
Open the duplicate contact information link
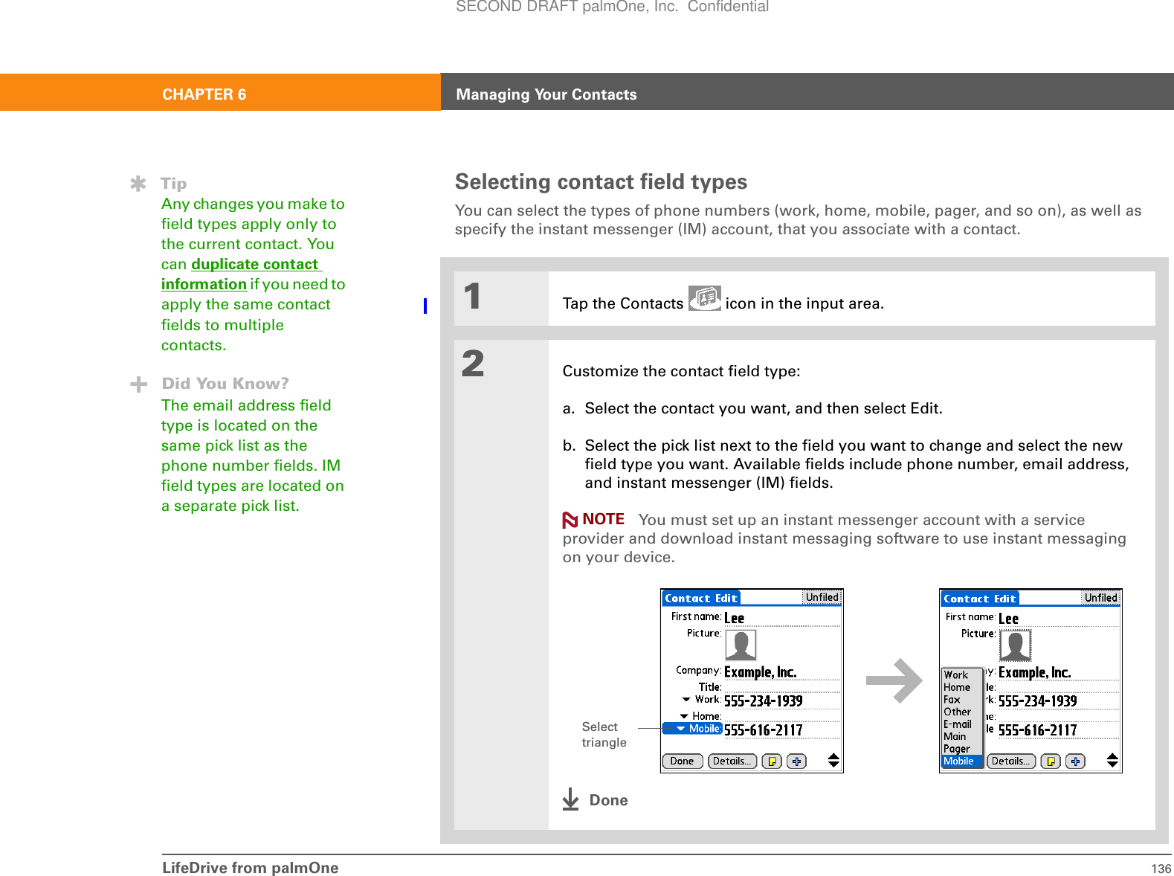(242, 274)
